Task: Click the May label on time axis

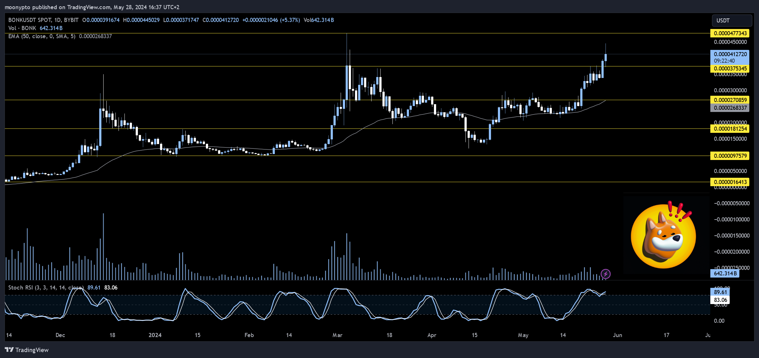Action: coord(523,335)
